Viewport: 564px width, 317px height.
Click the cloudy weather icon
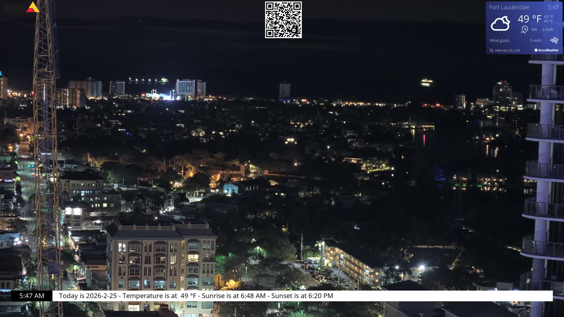click(500, 24)
